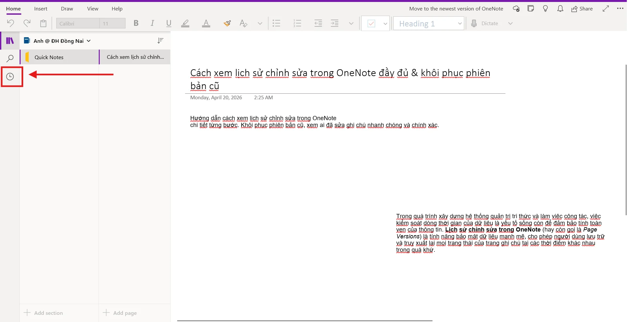
Task: Toggle numbered list
Action: click(x=297, y=23)
